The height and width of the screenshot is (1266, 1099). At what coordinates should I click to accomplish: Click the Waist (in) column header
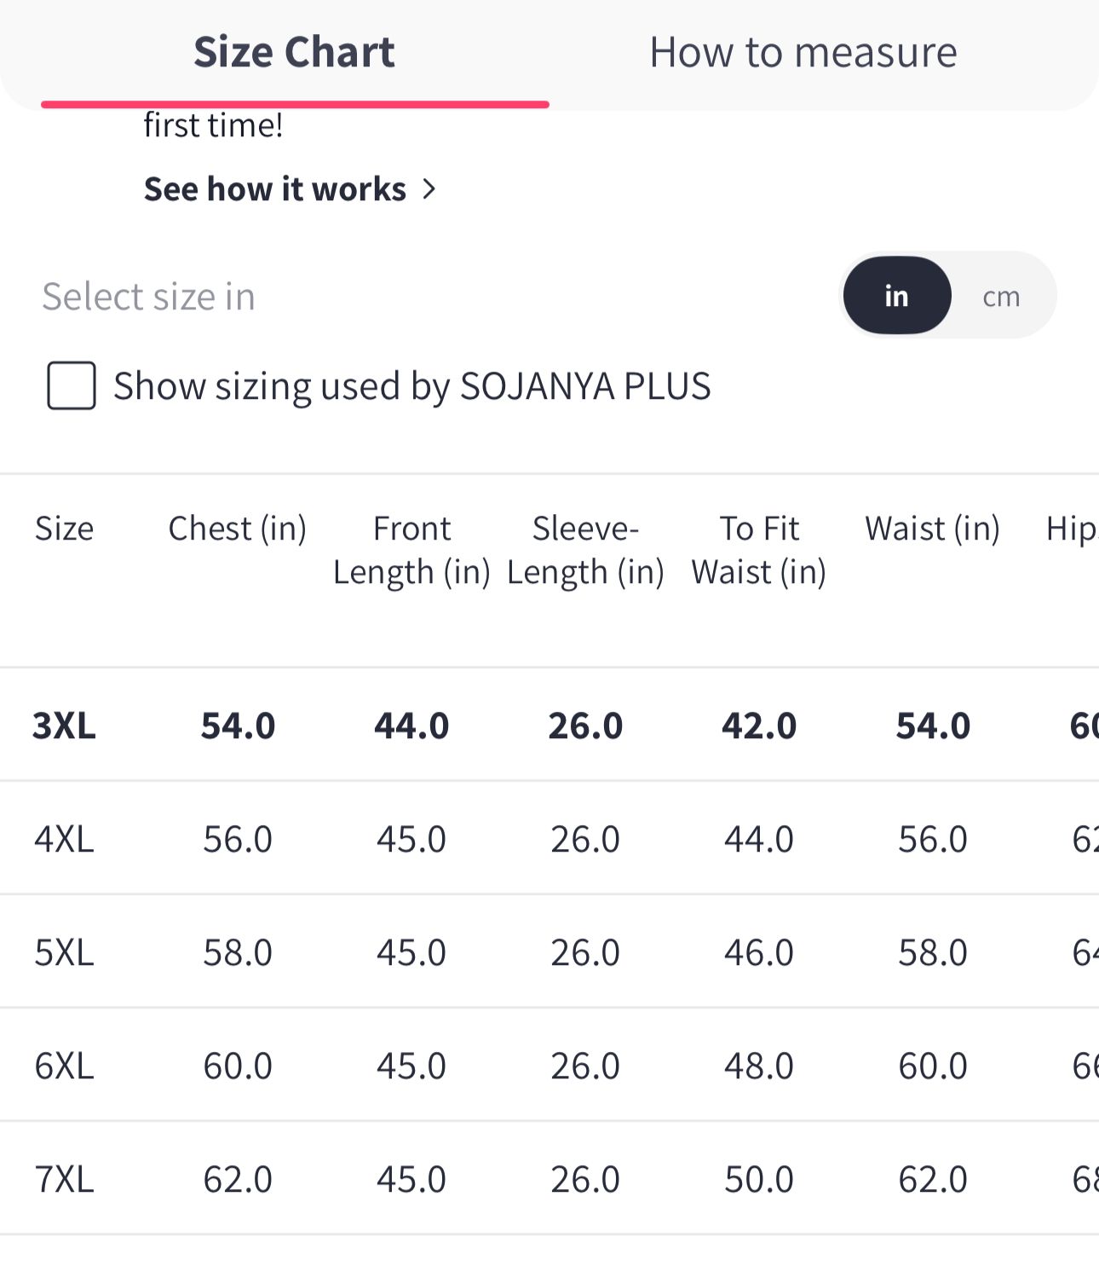point(933,529)
